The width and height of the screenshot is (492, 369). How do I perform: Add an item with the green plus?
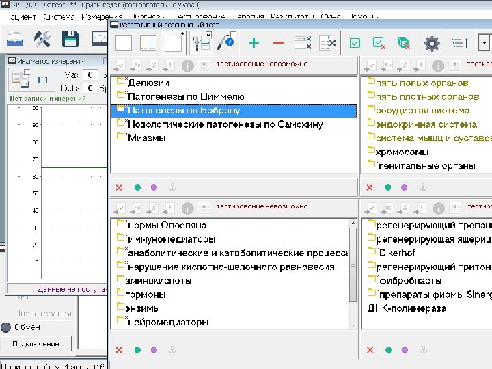254,42
